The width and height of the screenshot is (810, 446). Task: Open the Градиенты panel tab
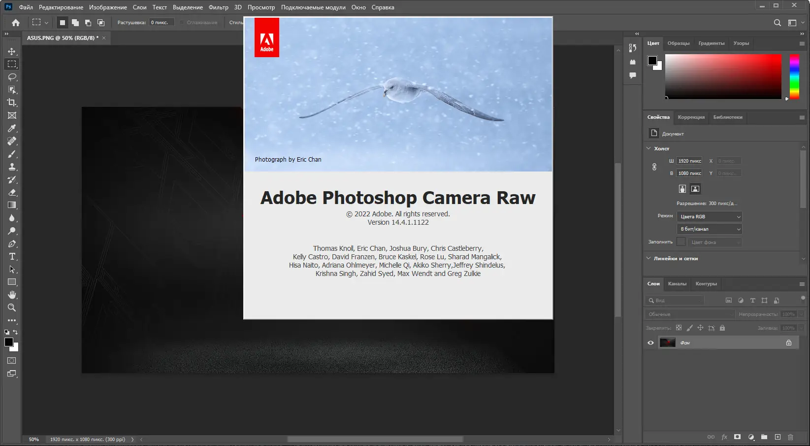(x=711, y=43)
